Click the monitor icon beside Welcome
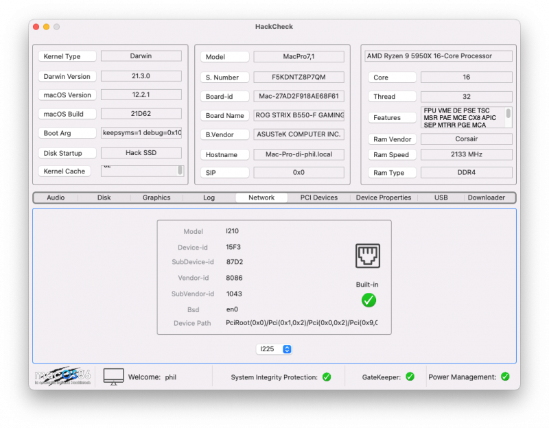Viewport: 549px width, 428px height. [x=113, y=377]
